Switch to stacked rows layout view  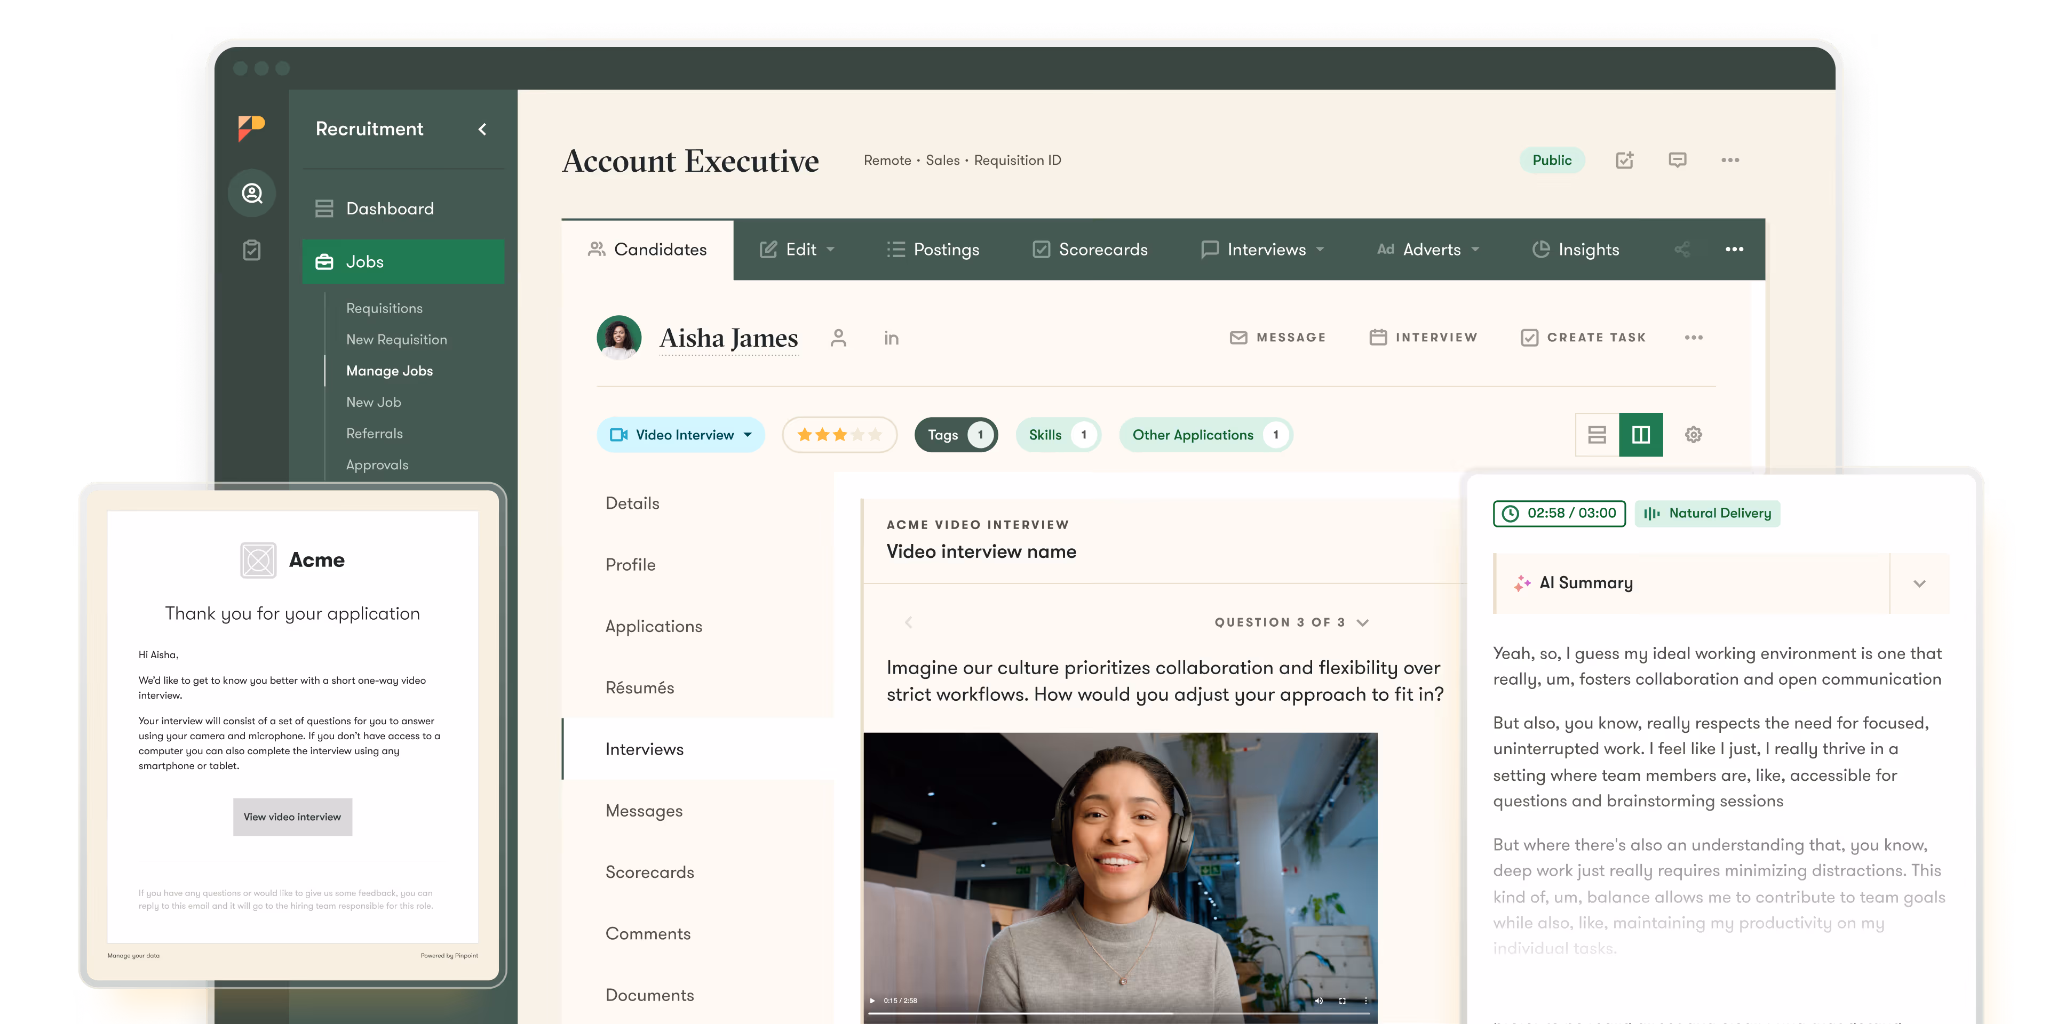click(x=1597, y=435)
